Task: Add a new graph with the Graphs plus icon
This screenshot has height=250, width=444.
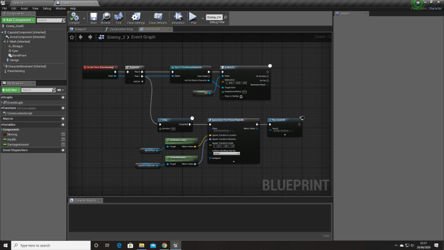Action: (63, 97)
